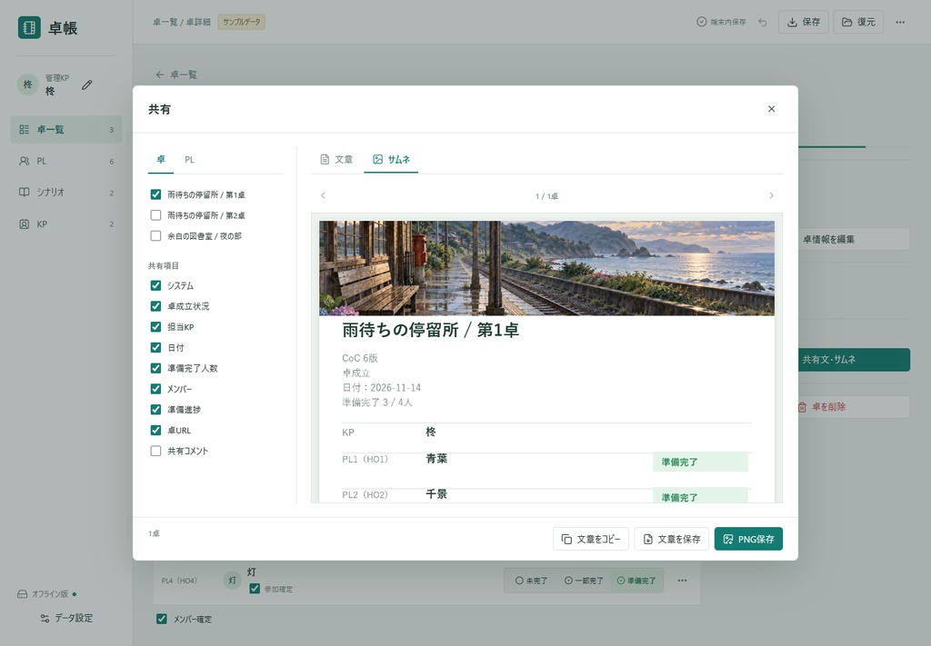Open the undo arrow in top bar
The image size is (931, 646).
pos(763,22)
